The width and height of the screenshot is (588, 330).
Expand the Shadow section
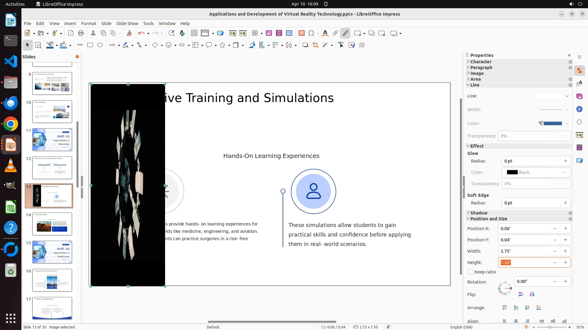pyautogui.click(x=479, y=213)
